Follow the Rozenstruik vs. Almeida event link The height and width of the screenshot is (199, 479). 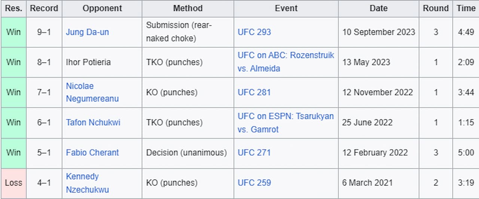(x=286, y=62)
